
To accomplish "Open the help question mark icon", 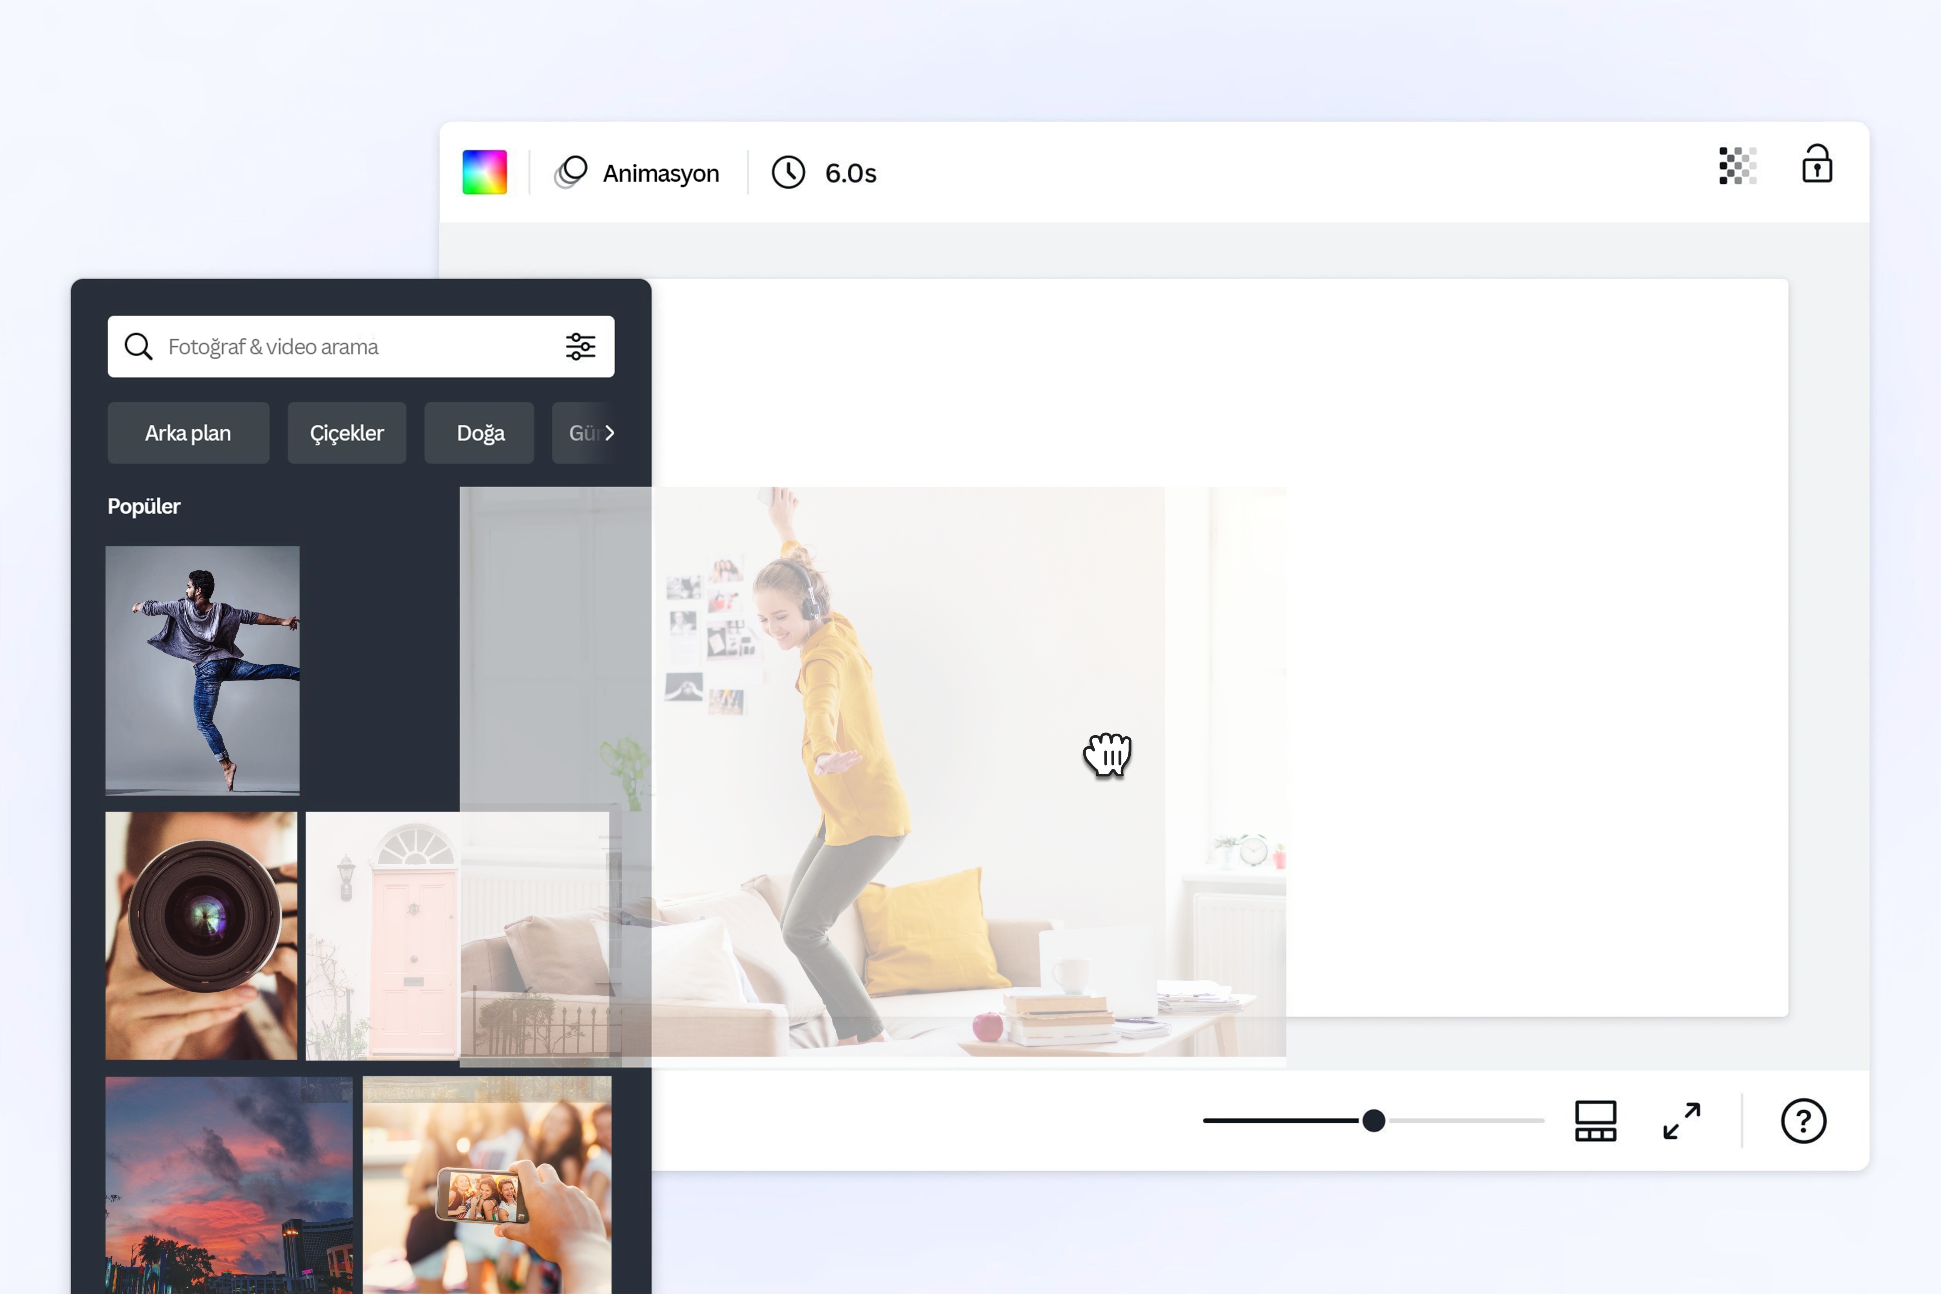I will tap(1803, 1121).
